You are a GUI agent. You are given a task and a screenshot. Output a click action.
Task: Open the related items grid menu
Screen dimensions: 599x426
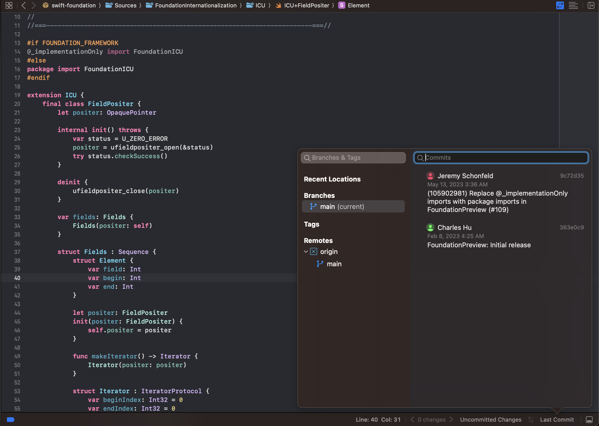point(9,5)
